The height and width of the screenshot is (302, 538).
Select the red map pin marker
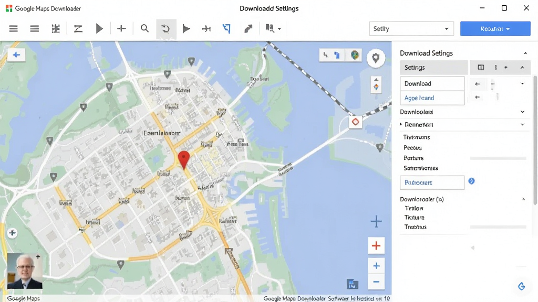click(x=183, y=159)
